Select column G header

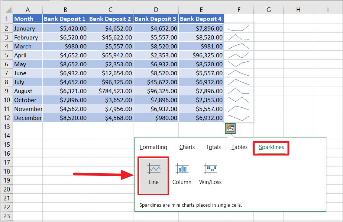click(x=268, y=10)
